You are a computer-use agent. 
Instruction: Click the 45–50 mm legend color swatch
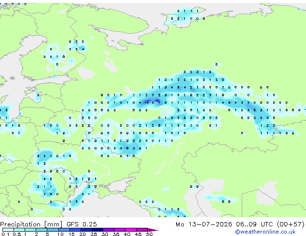coord(142,230)
